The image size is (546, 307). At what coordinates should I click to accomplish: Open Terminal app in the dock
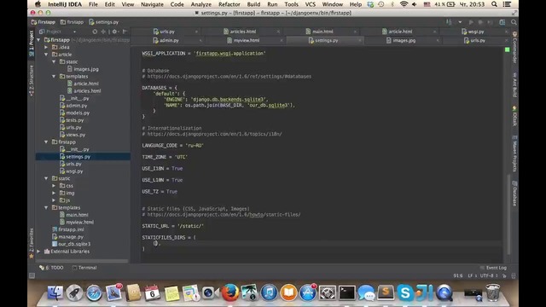347,293
